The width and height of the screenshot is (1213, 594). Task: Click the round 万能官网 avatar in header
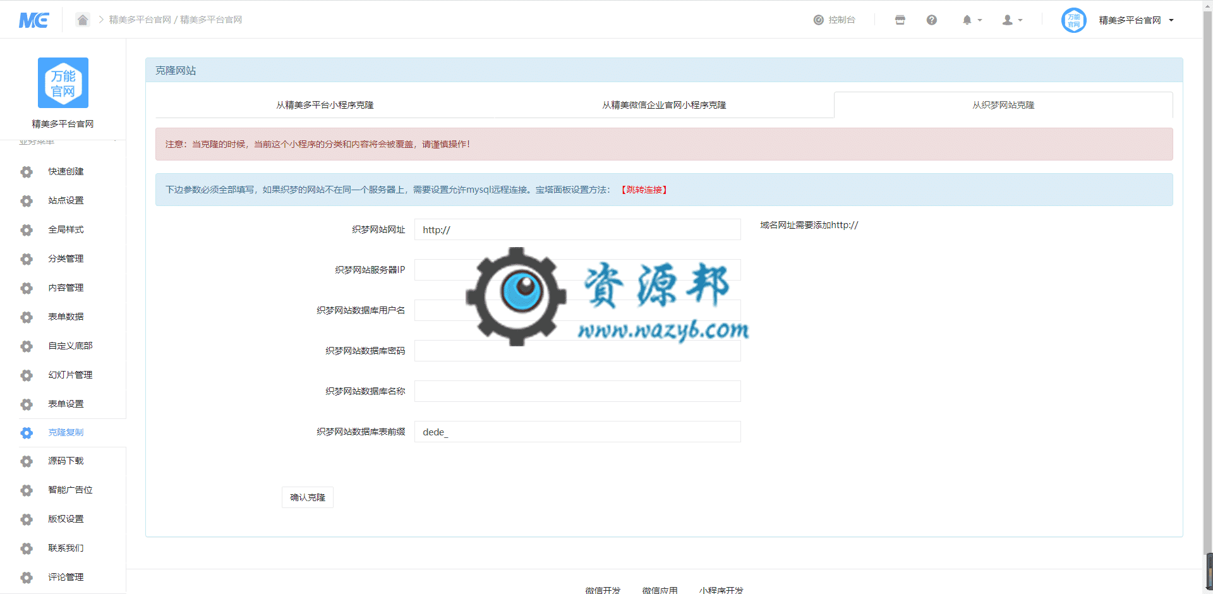tap(1074, 20)
